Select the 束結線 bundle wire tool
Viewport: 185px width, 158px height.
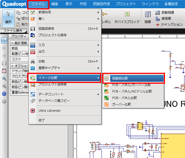click(x=163, y=18)
